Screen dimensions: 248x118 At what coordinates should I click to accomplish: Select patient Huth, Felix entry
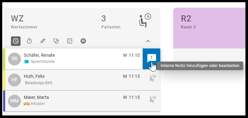pos(82,80)
